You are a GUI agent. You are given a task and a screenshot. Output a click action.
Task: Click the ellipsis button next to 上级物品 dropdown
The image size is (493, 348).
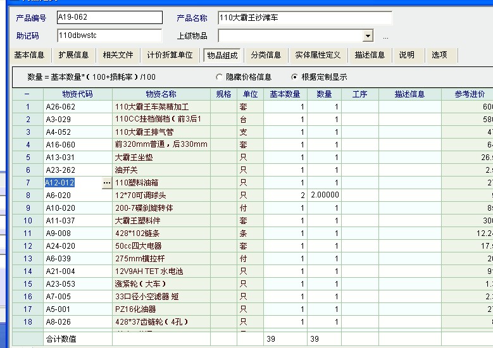(385, 37)
